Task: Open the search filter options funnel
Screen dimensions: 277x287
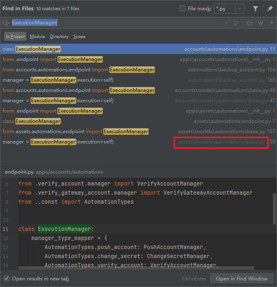Action: (x=255, y=8)
